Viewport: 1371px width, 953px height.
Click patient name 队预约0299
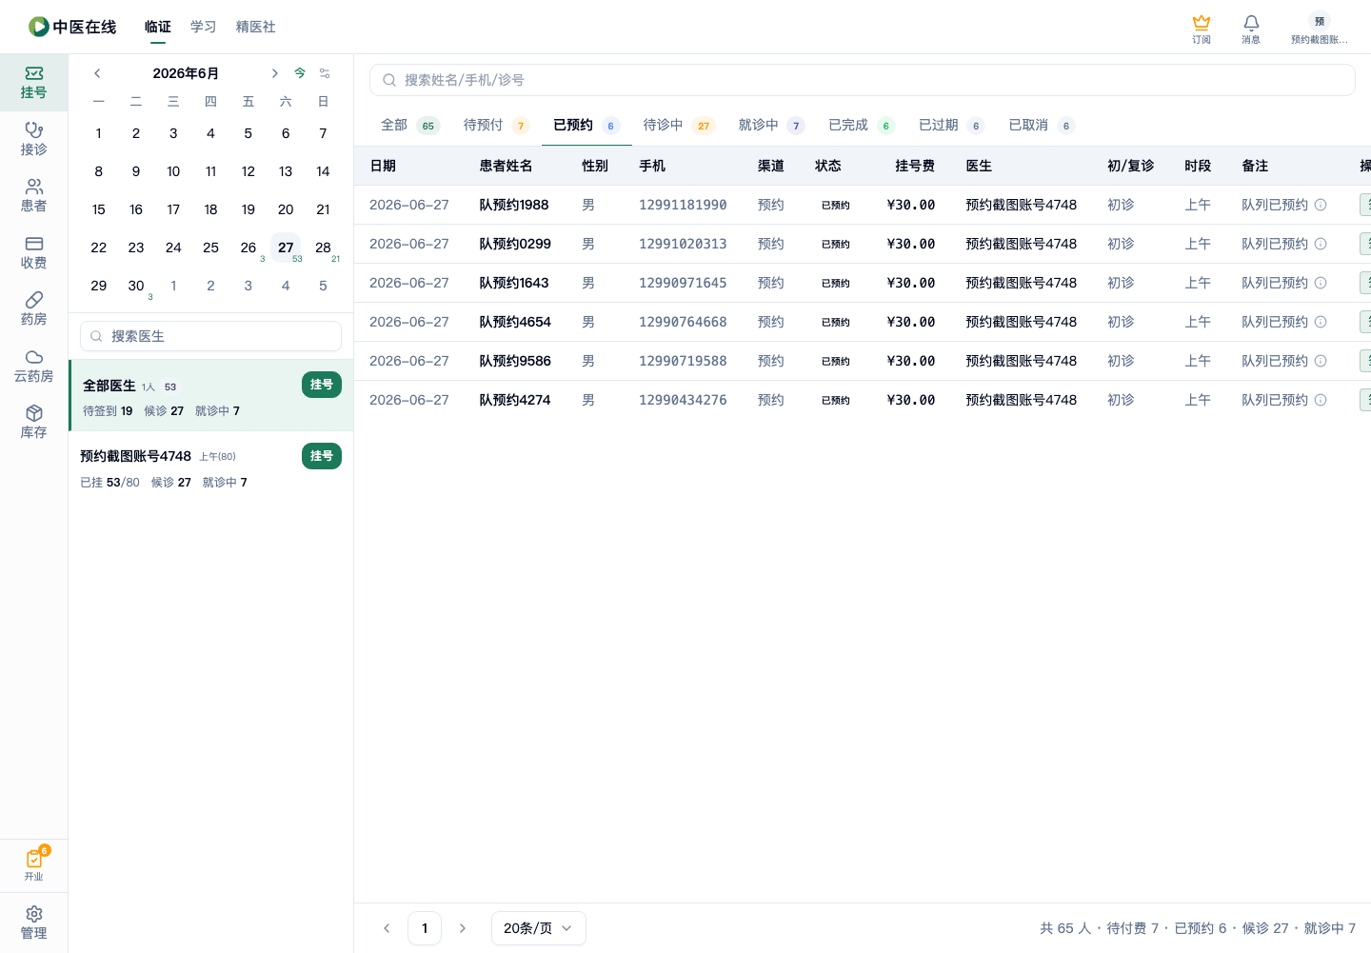tap(515, 244)
